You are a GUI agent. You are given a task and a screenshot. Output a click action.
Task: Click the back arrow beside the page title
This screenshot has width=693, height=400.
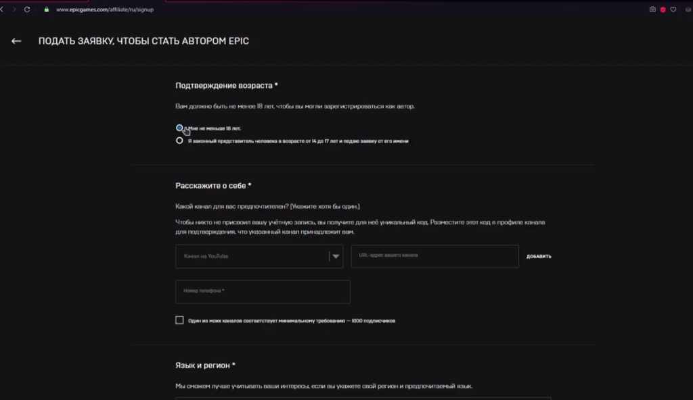[16, 41]
